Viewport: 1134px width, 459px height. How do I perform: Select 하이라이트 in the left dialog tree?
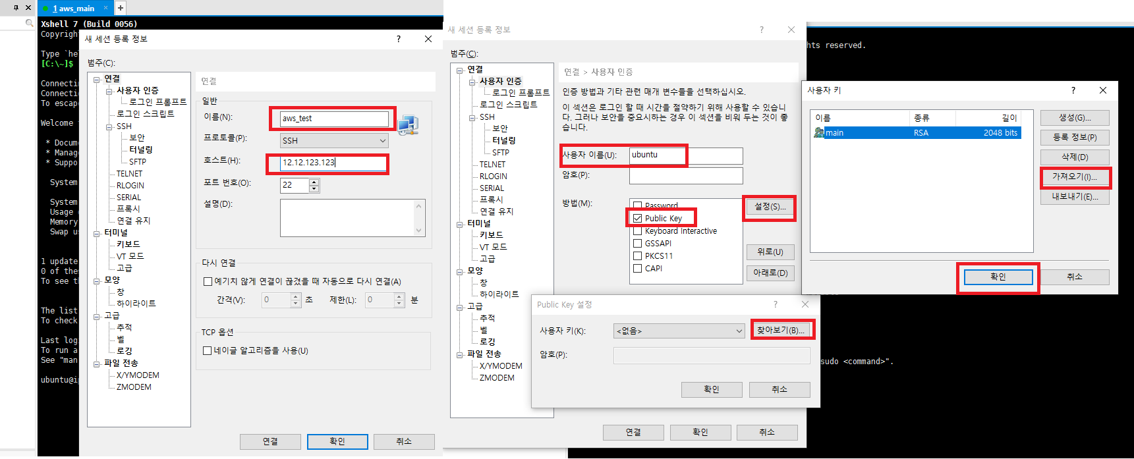click(x=136, y=304)
